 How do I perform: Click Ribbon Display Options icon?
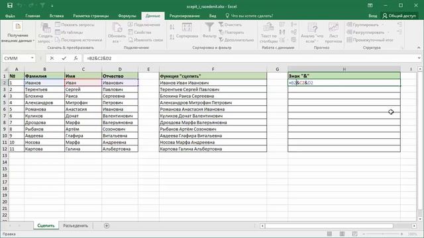pyautogui.click(x=370, y=5)
